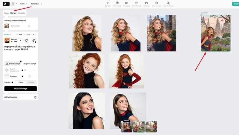Image resolution: width=239 pixels, height=135 pixels.
Task: Select red-haired girl in superhero costume image
Action: pos(127,71)
